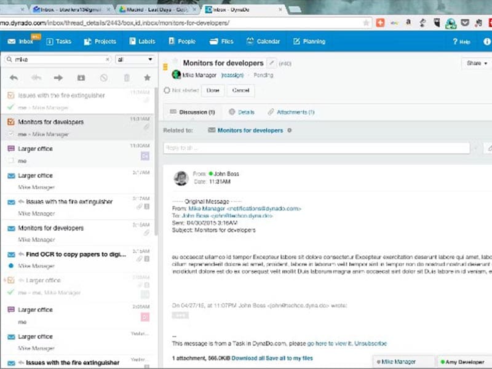Viewport: 492px width, 369px height.
Task: Click pencil icon to edit task title
Action: pos(271,63)
